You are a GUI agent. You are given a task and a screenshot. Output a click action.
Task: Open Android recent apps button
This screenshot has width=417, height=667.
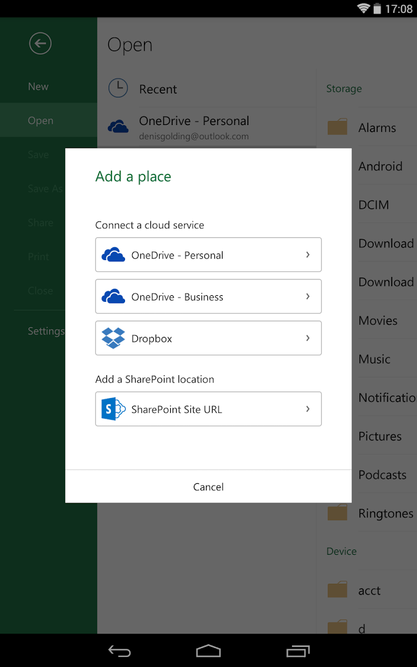click(298, 651)
